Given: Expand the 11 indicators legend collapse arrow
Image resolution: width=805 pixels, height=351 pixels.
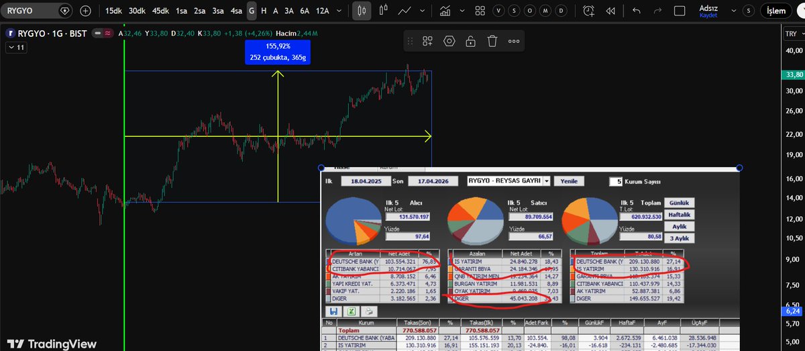Looking at the screenshot, I should point(15,48).
